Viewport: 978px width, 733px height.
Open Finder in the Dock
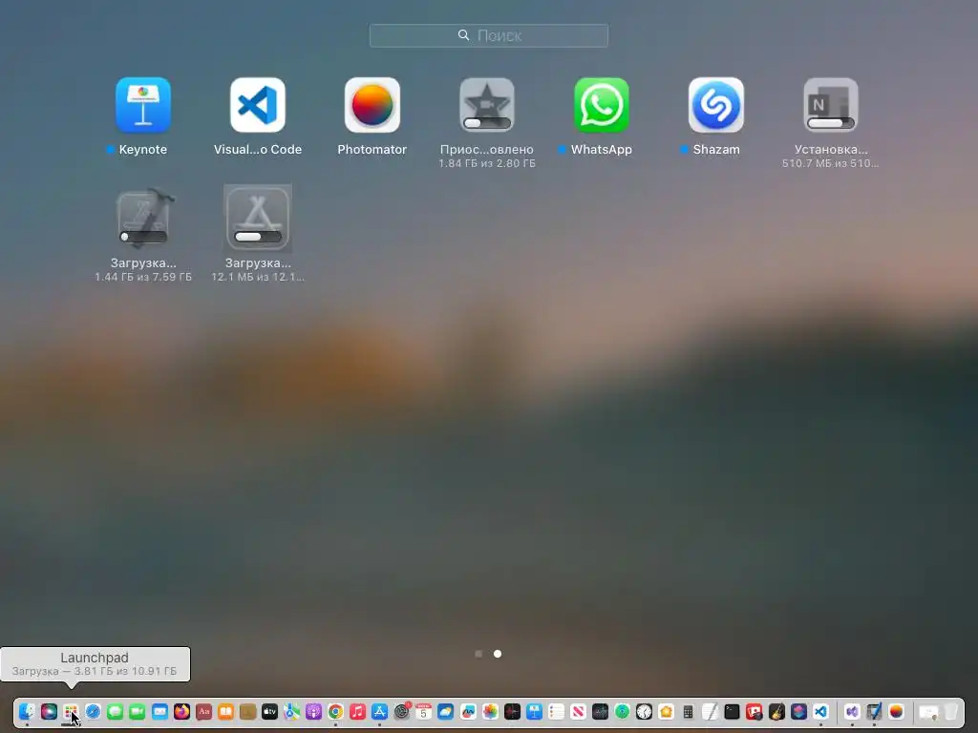27,711
